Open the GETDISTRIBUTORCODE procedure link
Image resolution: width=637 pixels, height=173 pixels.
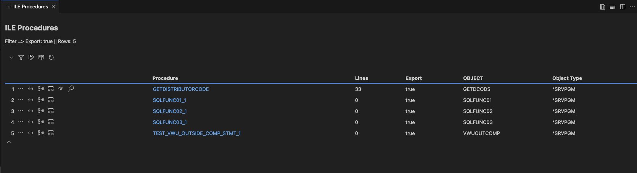[x=181, y=89]
